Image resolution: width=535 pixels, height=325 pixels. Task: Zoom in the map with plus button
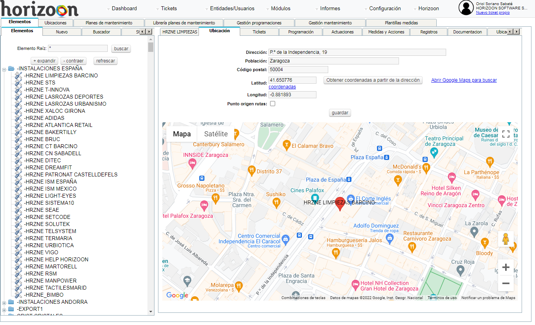(x=506, y=268)
